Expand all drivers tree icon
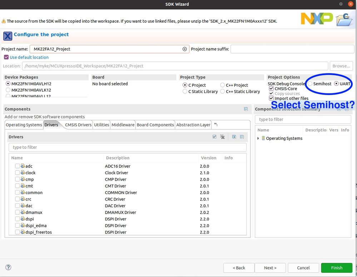This screenshot has width=357, height=277. 234,137
